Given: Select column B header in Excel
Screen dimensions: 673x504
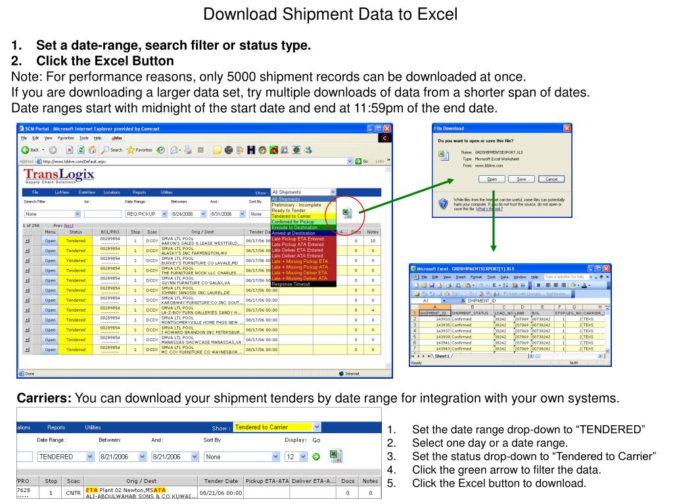Looking at the screenshot, I should click(472, 307).
